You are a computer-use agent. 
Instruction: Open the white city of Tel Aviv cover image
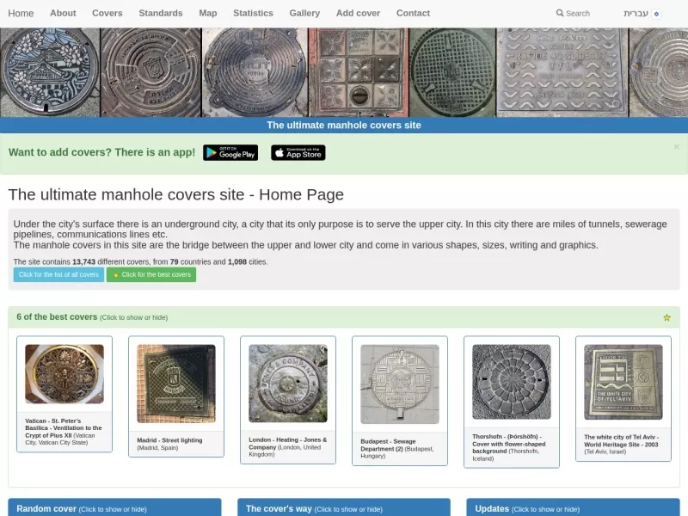pos(623,382)
